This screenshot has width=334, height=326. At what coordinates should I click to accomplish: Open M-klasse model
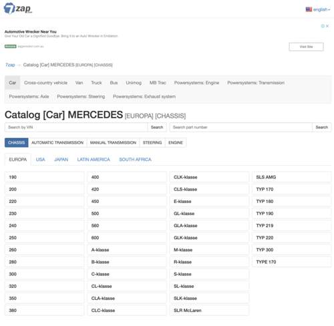click(209, 250)
